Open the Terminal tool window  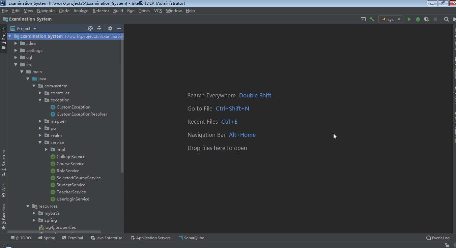73,238
